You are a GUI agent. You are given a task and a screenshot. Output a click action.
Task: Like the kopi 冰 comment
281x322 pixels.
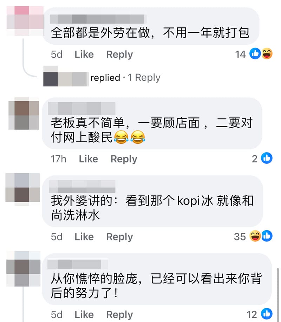click(x=84, y=237)
